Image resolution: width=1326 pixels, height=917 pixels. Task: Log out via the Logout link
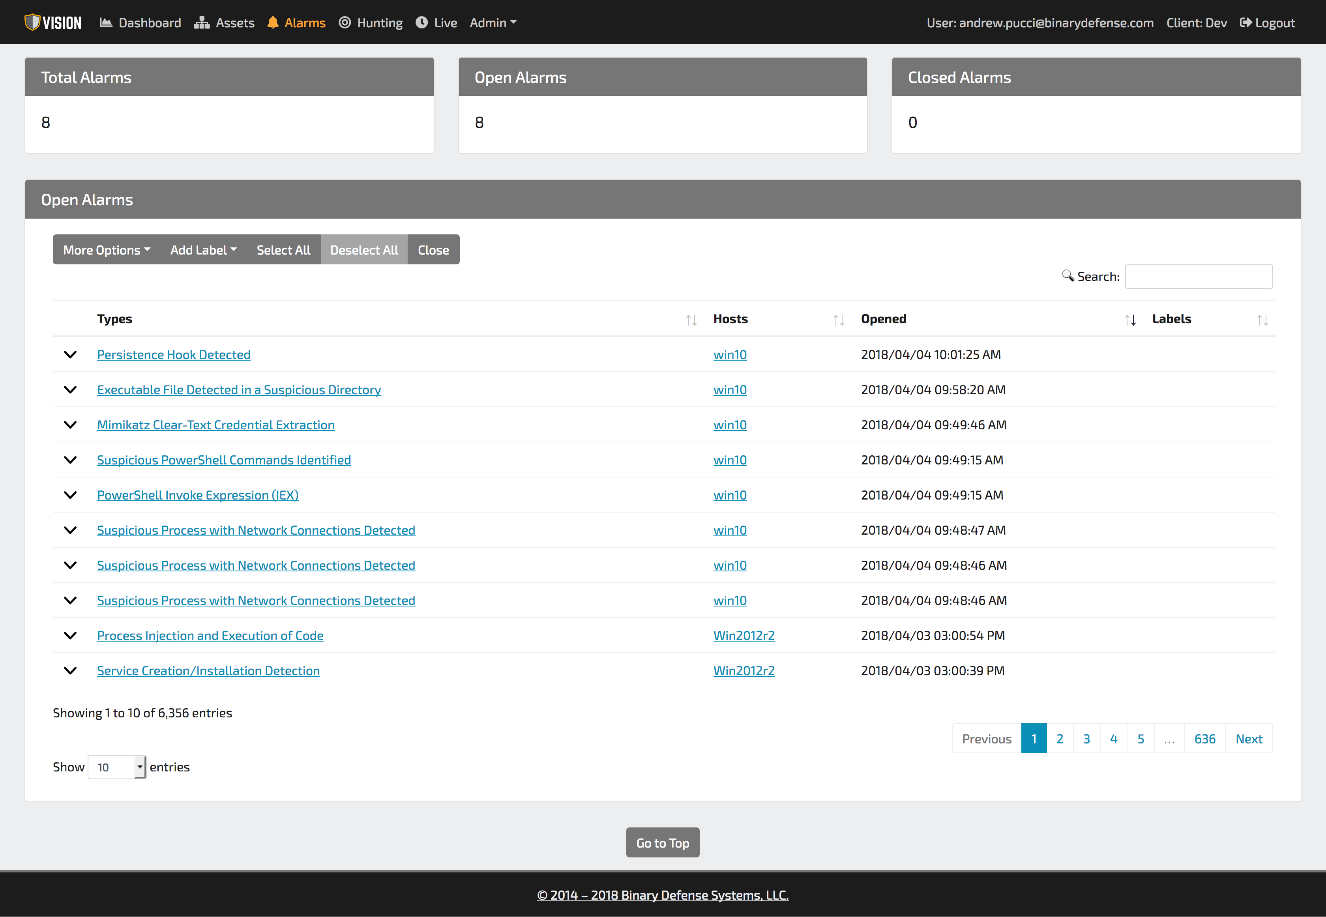pyautogui.click(x=1268, y=22)
